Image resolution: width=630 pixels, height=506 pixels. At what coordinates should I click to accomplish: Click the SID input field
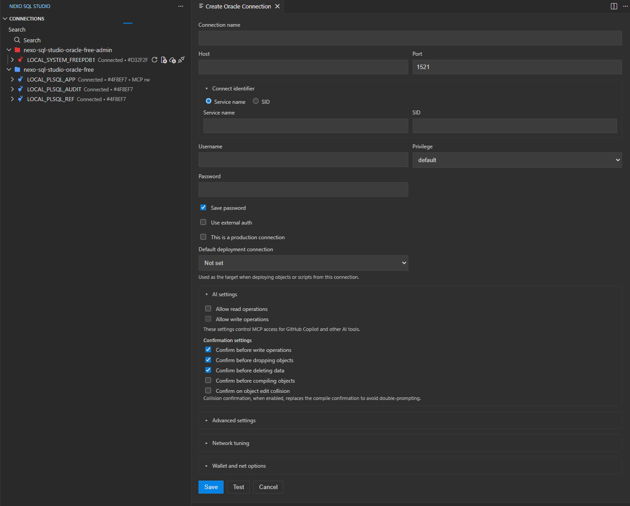tap(515, 126)
